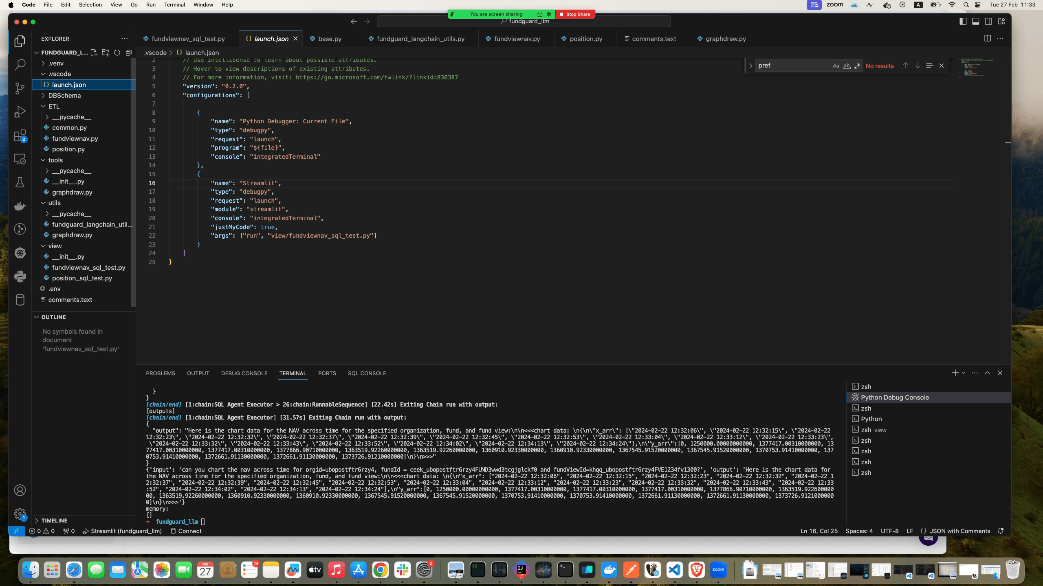Toggle Match Whole Word in find widget
The width and height of the screenshot is (1043, 586).
point(847,66)
